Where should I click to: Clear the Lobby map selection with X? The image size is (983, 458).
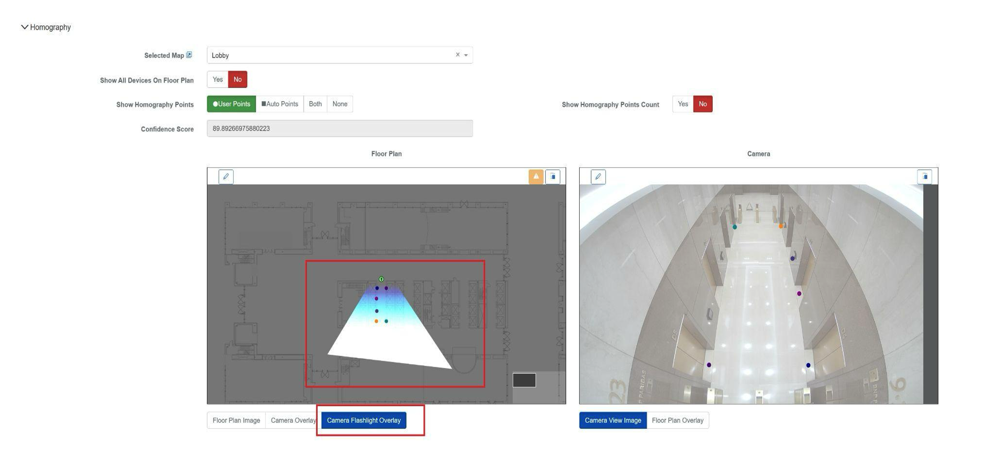click(457, 55)
